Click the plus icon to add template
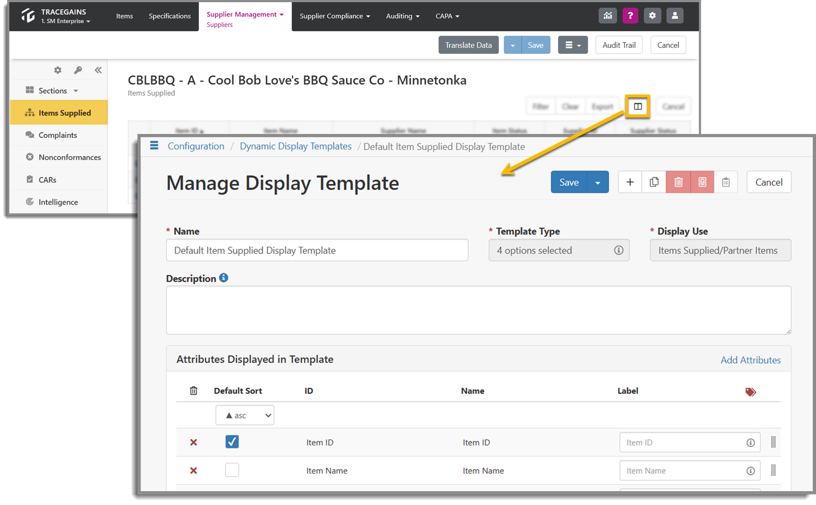Image resolution: width=816 pixels, height=505 pixels. coord(630,182)
